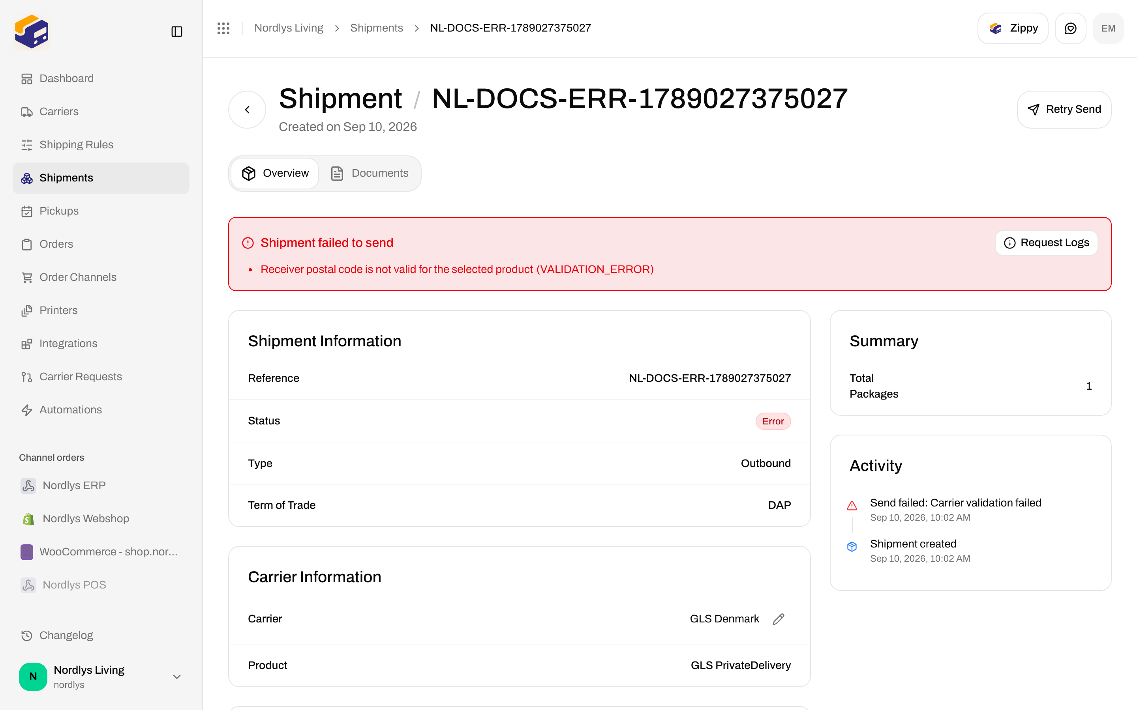This screenshot has width=1137, height=710.
Task: Switch to the Documents tab
Action: pyautogui.click(x=370, y=173)
